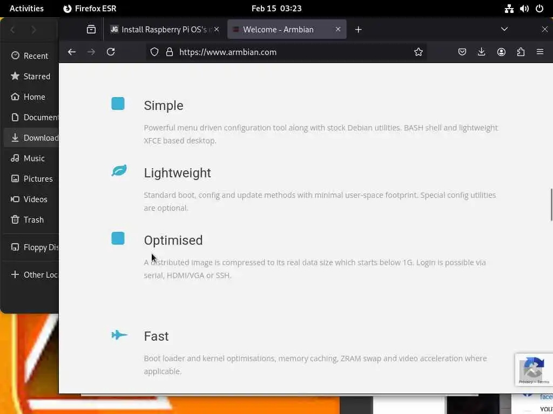
Task: Open Documents in Files sidebar
Action: click(x=31, y=117)
